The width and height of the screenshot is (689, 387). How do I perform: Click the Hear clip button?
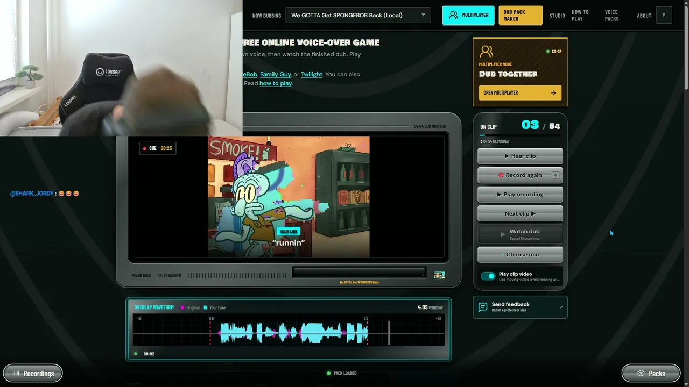tap(520, 156)
